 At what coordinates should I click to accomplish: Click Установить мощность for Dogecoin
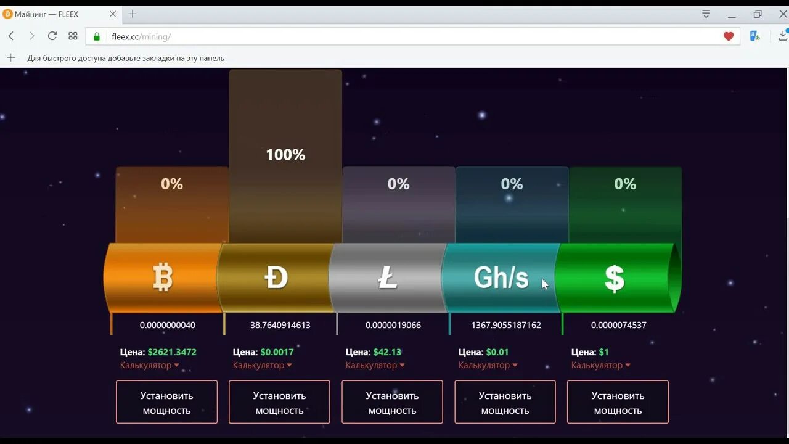[x=279, y=402]
